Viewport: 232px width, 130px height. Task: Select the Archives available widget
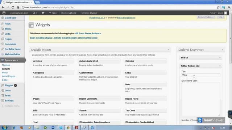pos(53,61)
